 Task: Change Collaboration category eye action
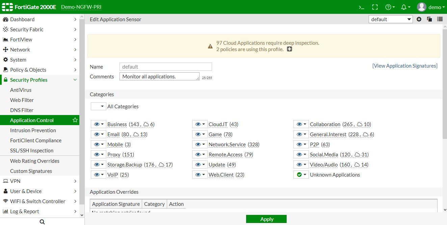click(301, 124)
